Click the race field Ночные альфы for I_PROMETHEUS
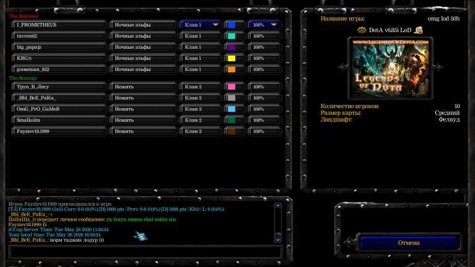This screenshot has width=475, height=267. (143, 25)
